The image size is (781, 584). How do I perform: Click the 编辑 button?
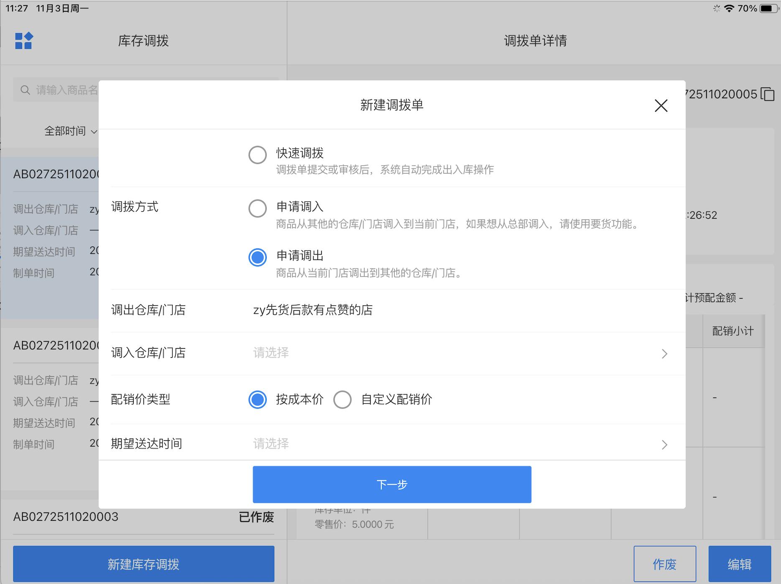pyautogui.click(x=739, y=564)
